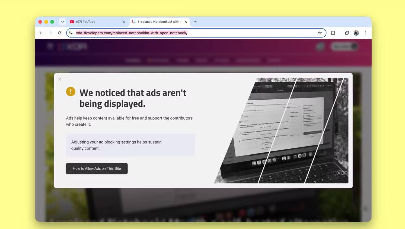This screenshot has width=405, height=229.
Task: Click 'Ads help keep content available' paragraph
Action: pyautogui.click(x=129, y=121)
